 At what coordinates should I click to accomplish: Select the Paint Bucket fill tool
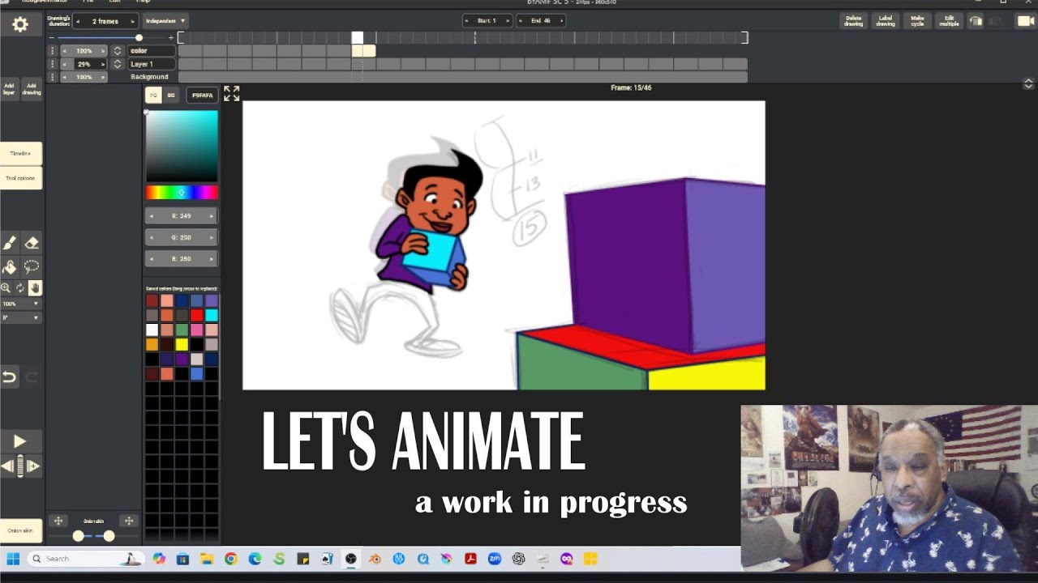pos(10,267)
